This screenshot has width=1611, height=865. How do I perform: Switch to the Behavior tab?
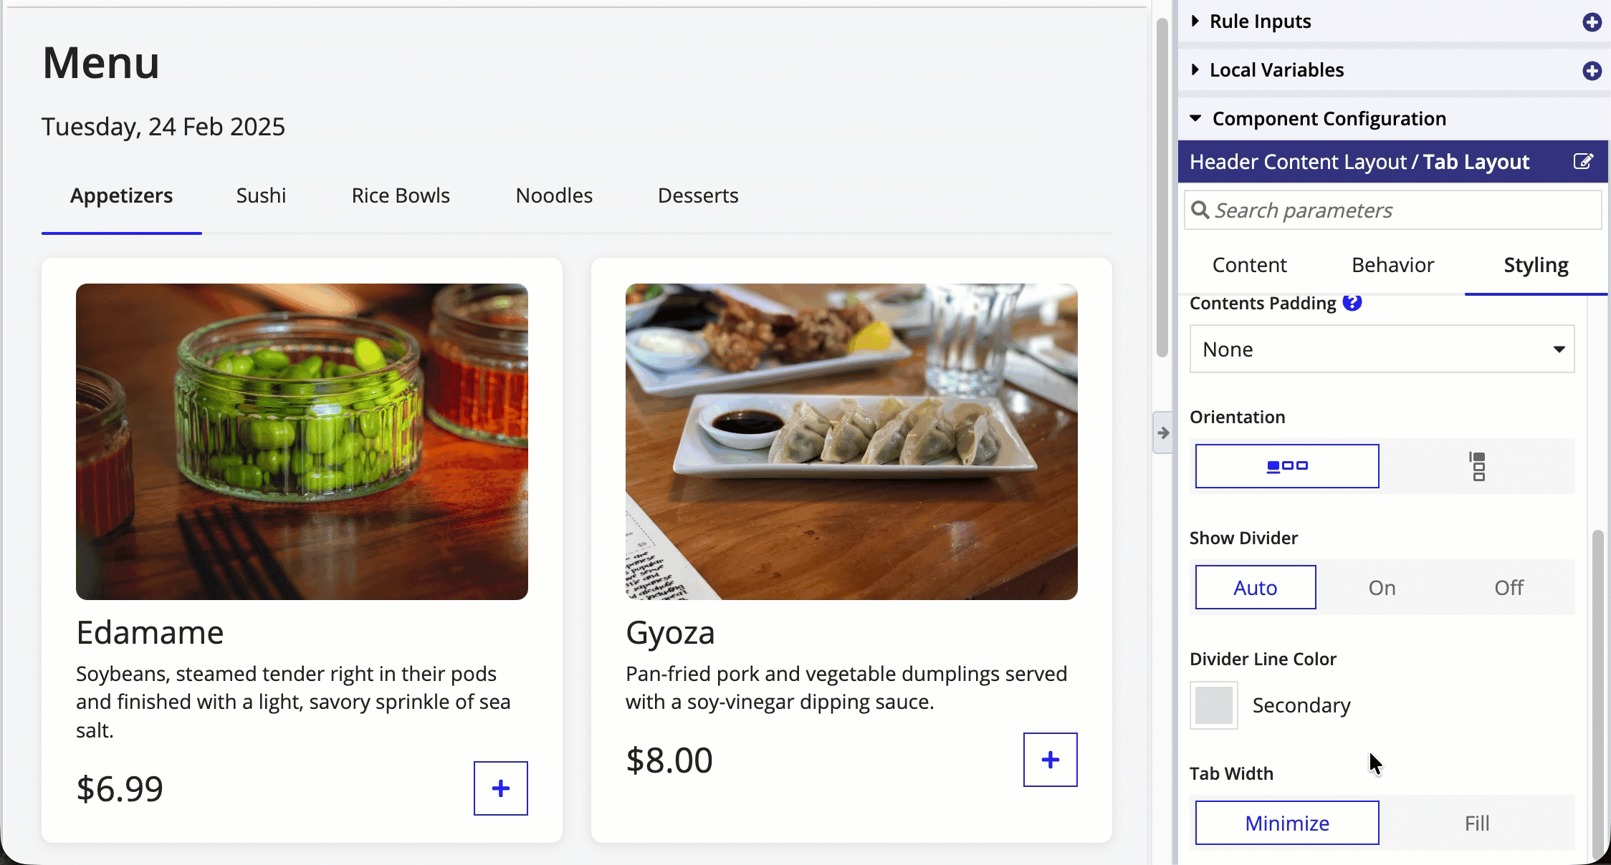(1392, 265)
